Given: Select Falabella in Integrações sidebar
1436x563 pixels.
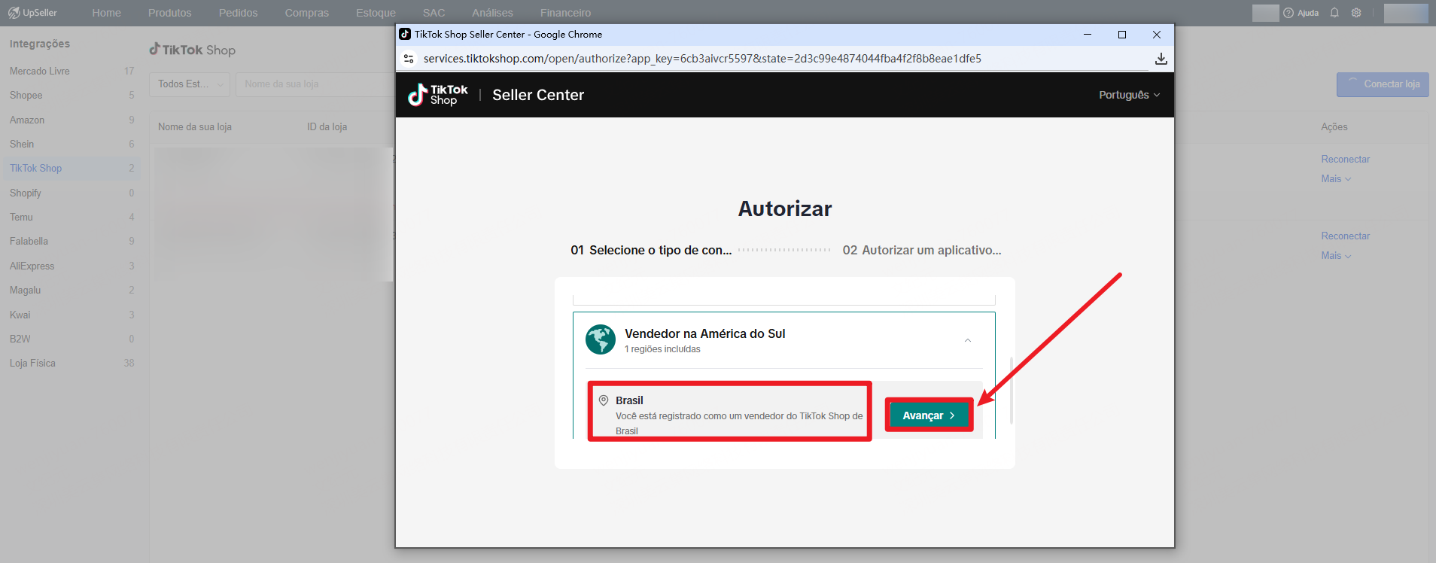Looking at the screenshot, I should (x=71, y=242).
